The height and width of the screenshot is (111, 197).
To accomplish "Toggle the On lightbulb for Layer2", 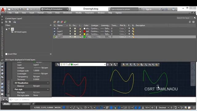I will [x=70, y=34].
